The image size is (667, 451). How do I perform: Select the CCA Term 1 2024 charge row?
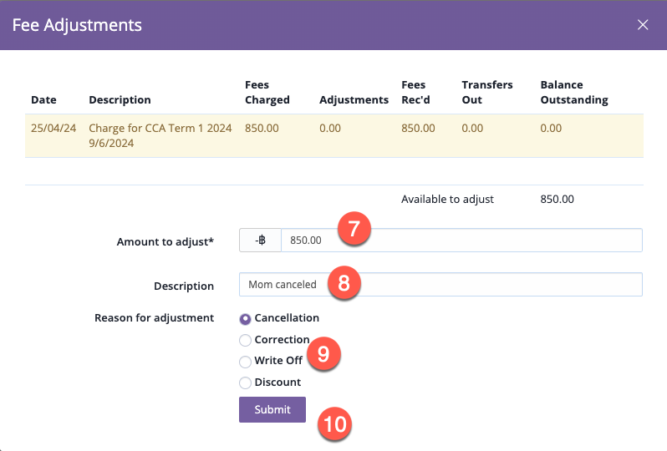[x=159, y=135]
